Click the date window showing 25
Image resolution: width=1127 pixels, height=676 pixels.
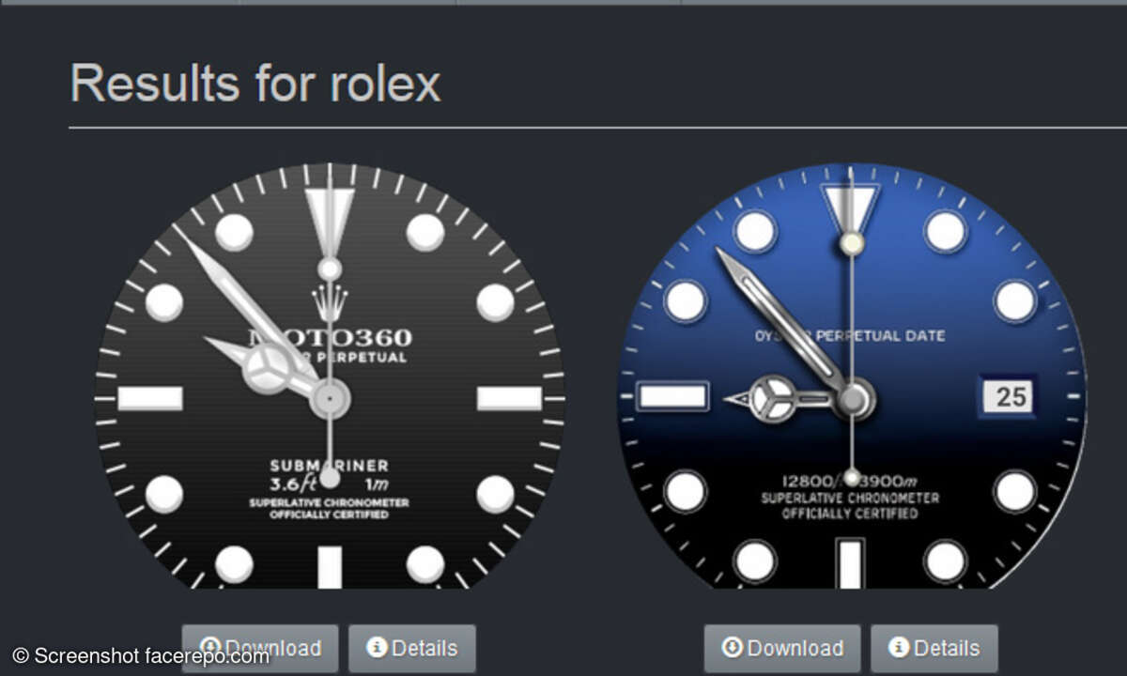click(x=1008, y=396)
